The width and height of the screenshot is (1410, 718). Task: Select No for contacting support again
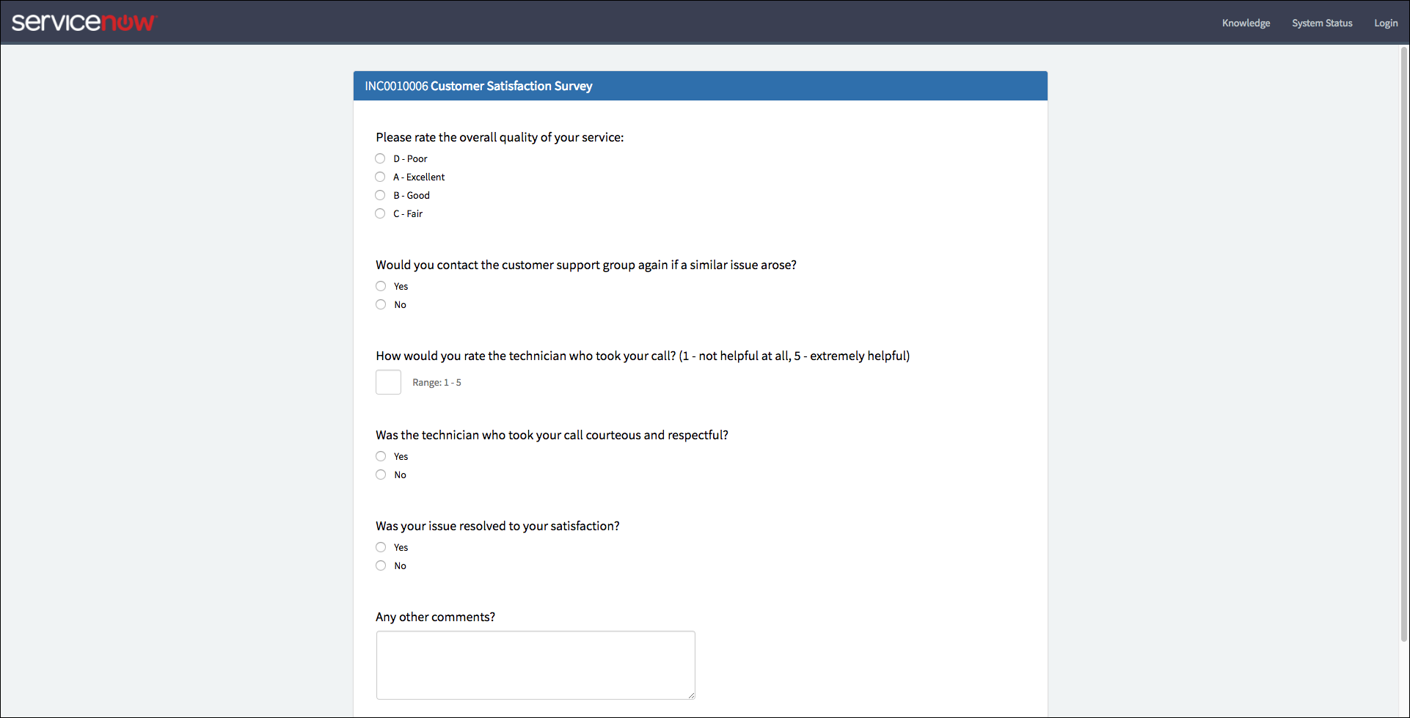381,304
